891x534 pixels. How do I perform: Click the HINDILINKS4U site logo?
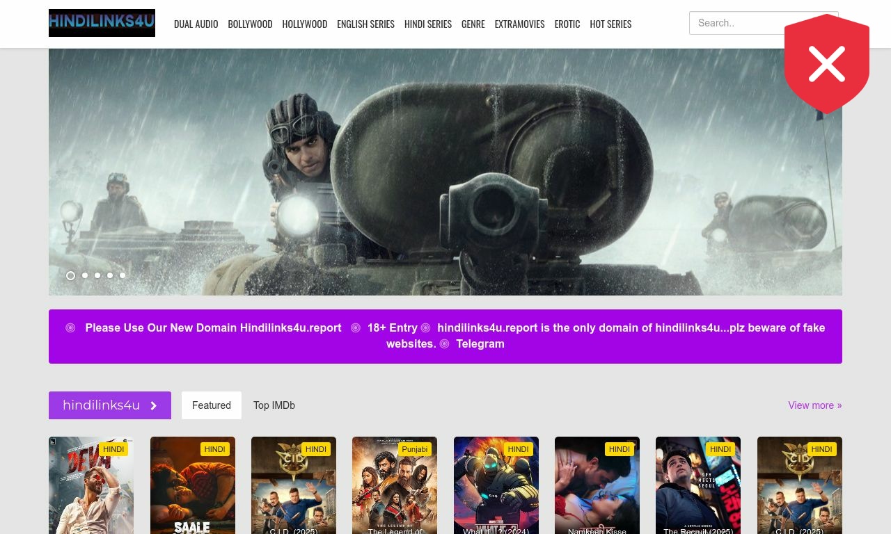point(102,23)
